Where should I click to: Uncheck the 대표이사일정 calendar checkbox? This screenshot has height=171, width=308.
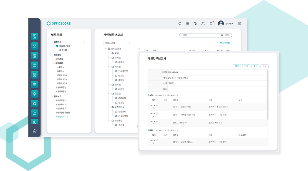point(57,46)
